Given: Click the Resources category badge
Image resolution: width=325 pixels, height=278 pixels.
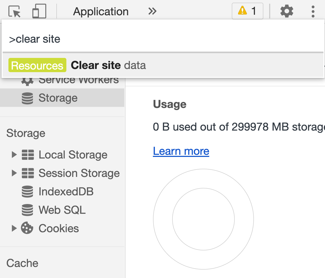Looking at the screenshot, I should click(37, 65).
